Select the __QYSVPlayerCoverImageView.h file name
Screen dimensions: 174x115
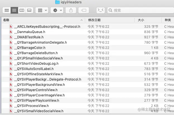[x=39, y=95]
